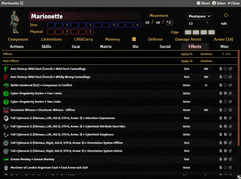Click the document ID icon beside the title
The height and width of the screenshot is (179, 241).
22,3
